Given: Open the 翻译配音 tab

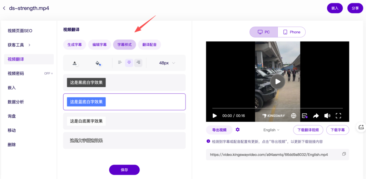Looking at the screenshot, I should click(x=149, y=45).
